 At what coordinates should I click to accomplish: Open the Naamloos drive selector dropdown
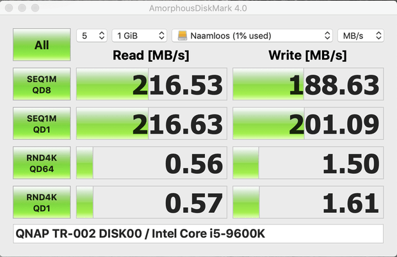coord(252,36)
